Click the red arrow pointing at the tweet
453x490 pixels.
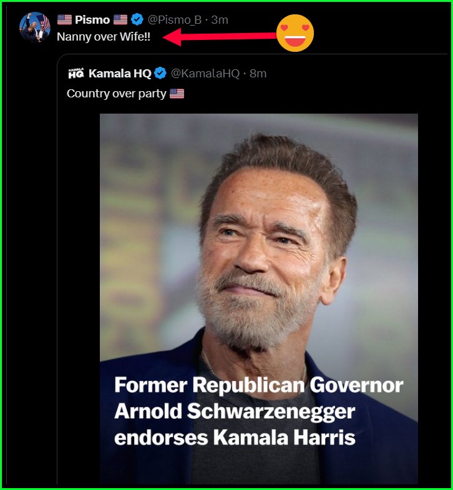tap(218, 37)
